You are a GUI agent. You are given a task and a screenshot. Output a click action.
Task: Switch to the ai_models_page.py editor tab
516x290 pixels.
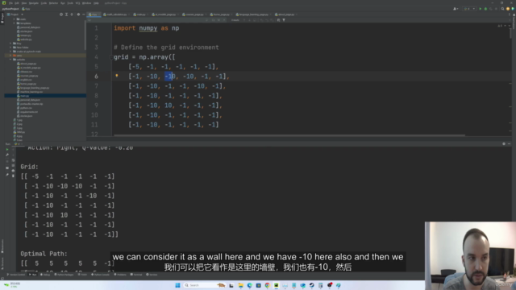tap(164, 14)
